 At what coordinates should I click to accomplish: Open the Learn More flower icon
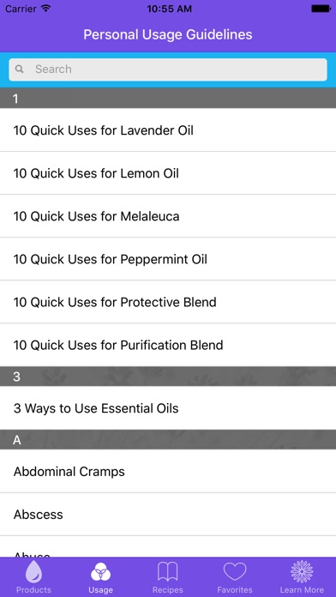point(302,572)
